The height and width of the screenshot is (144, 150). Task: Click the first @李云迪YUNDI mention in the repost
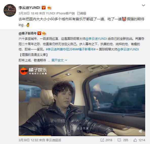(96, 39)
